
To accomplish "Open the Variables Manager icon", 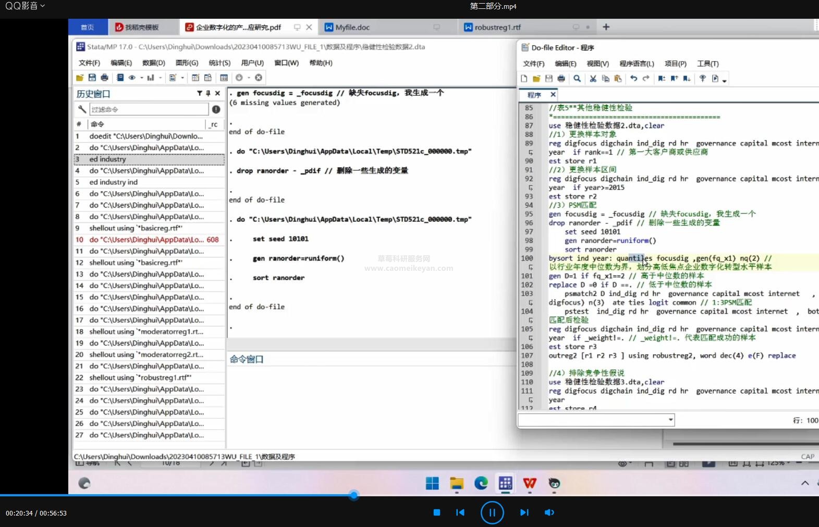I will click(x=224, y=78).
